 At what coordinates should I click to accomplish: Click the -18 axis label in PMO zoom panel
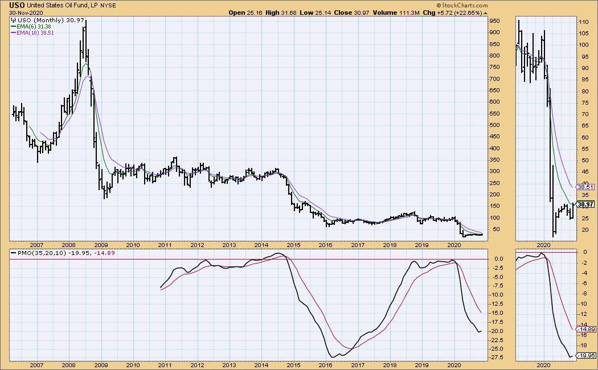(x=583, y=345)
